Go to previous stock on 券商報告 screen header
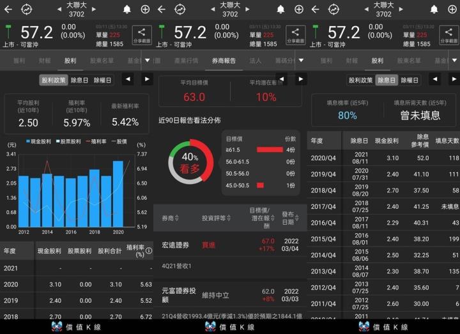This screenshot has width=460, height=334. [213, 10]
